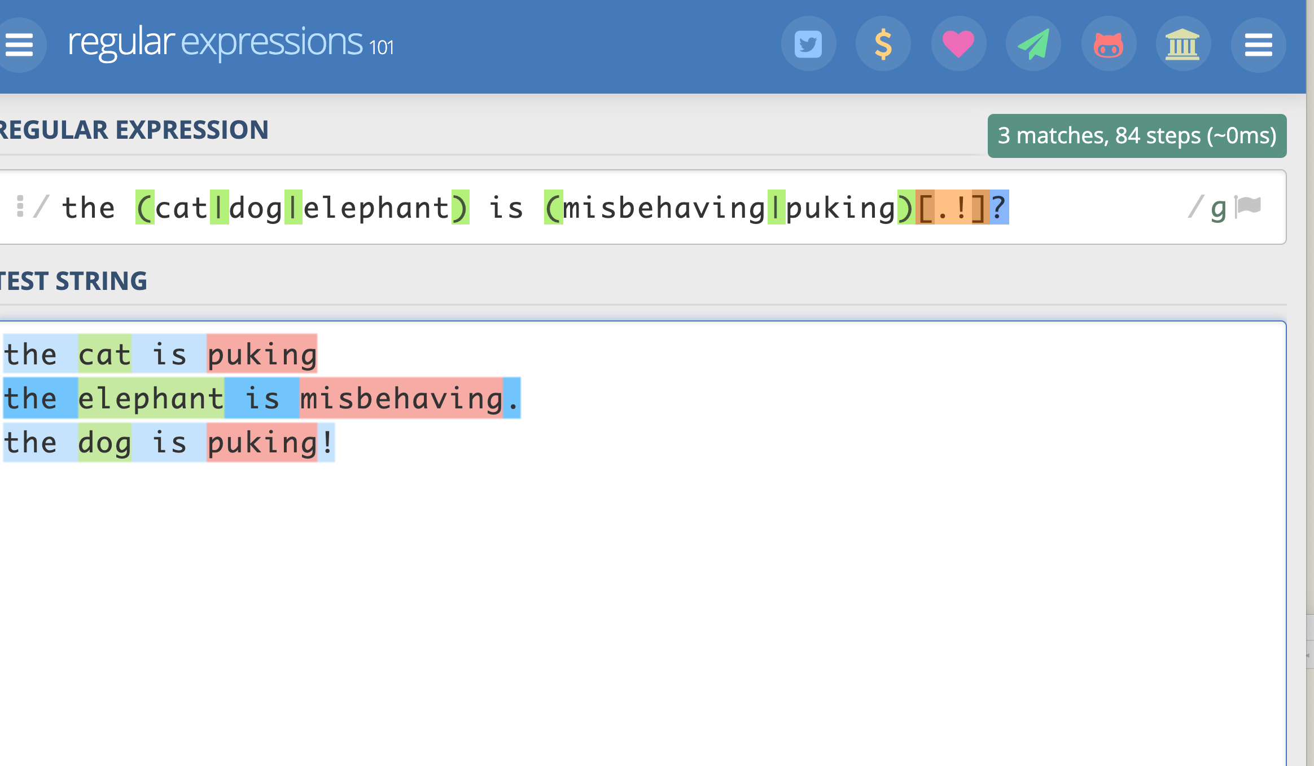The width and height of the screenshot is (1314, 766).
Task: Click the REGULAR EXPRESSION heading
Action: tap(134, 130)
